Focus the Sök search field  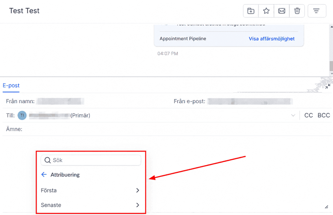91,160
